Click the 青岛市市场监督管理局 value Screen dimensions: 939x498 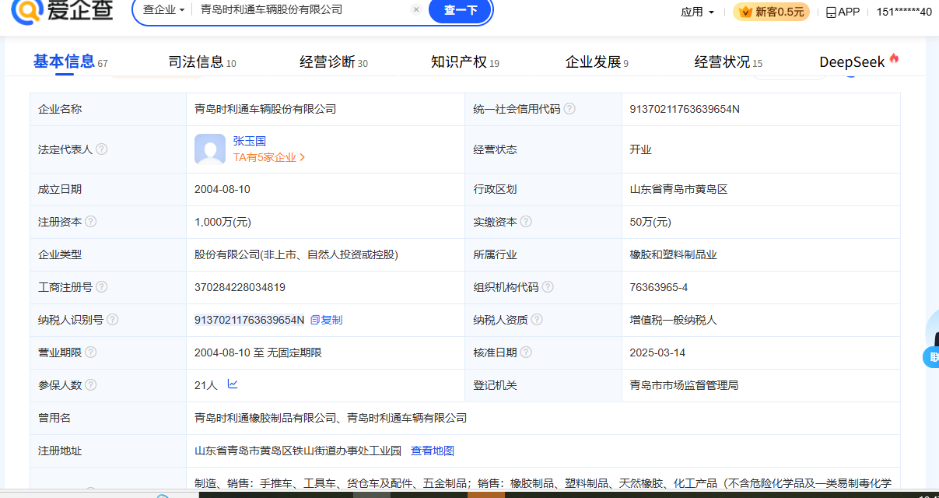coord(684,385)
